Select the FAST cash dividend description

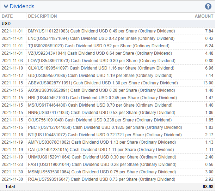click(x=102, y=165)
